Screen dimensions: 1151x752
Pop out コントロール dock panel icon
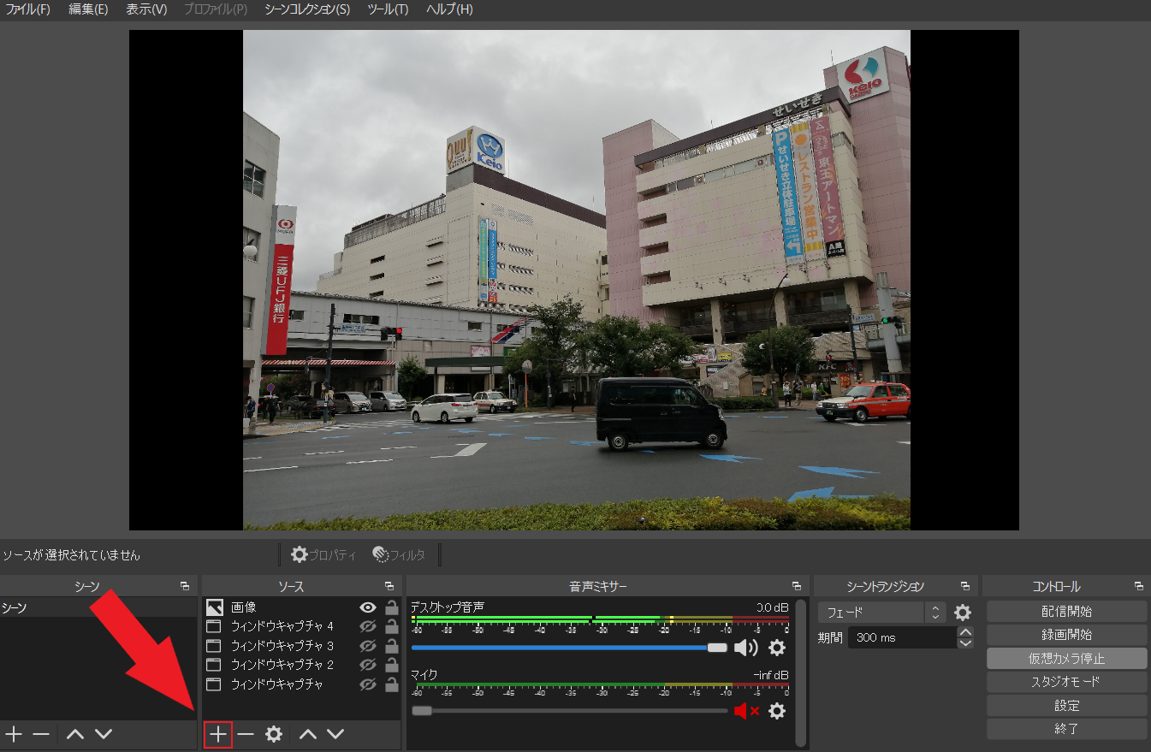pyautogui.click(x=1139, y=586)
